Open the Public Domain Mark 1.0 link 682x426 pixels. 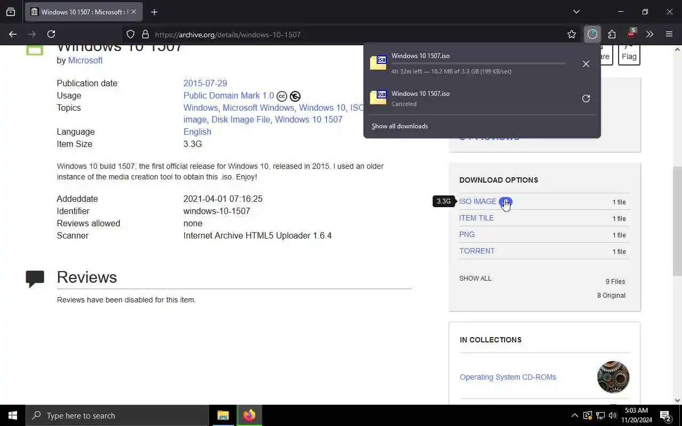[x=229, y=95]
